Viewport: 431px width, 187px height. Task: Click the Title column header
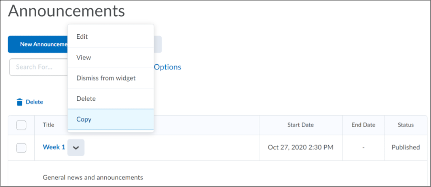point(48,125)
